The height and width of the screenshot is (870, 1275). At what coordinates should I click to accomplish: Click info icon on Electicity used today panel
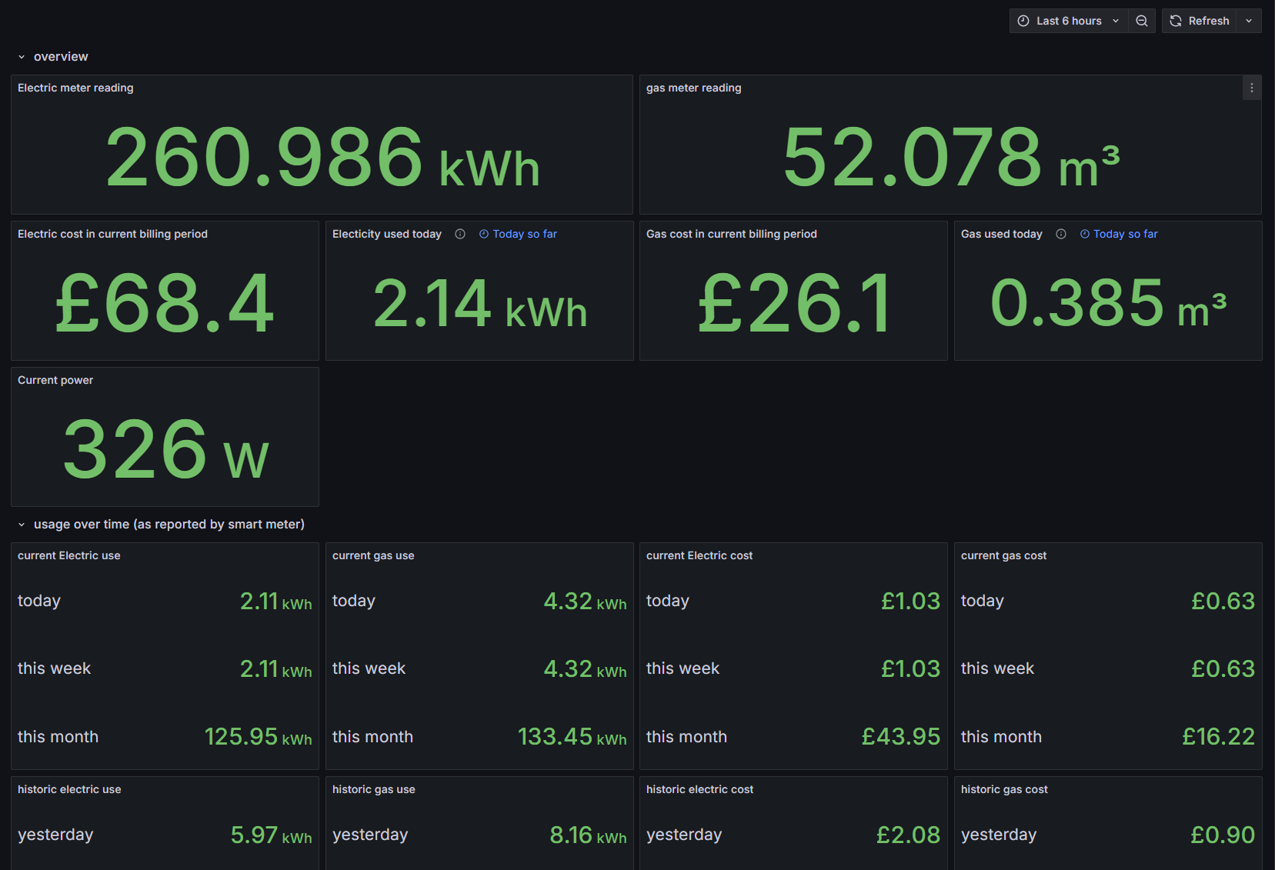[460, 234]
